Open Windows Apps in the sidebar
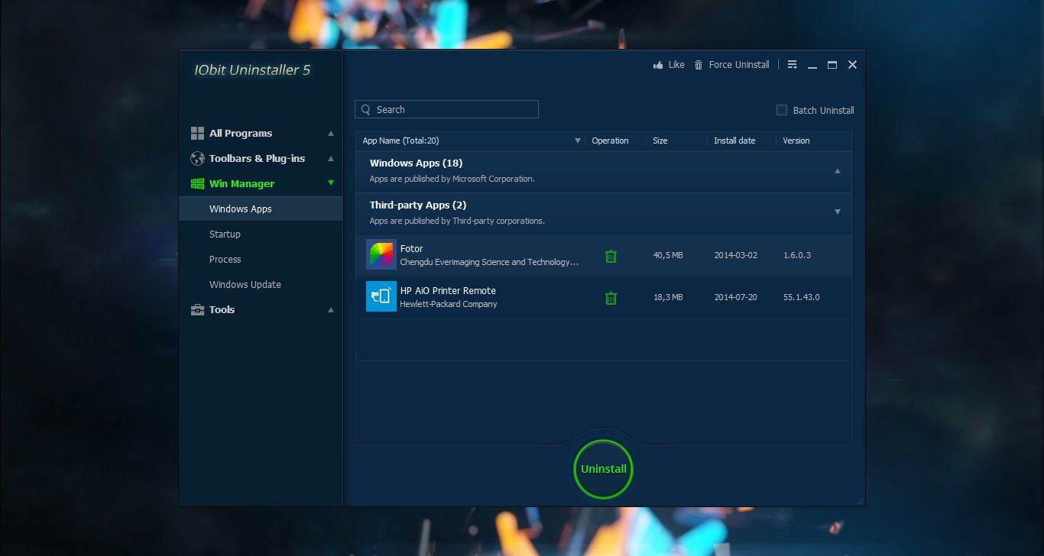Image resolution: width=1044 pixels, height=556 pixels. [x=261, y=208]
